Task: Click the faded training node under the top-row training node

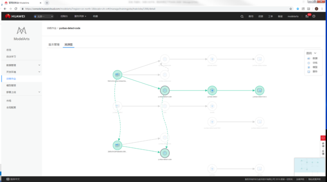Action: [165, 75]
